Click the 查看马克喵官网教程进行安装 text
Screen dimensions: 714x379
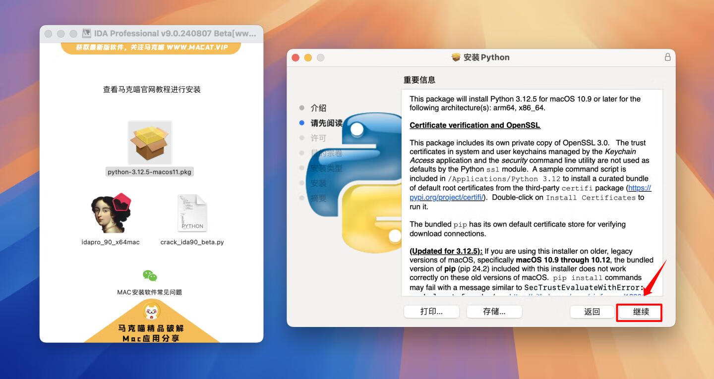[152, 90]
